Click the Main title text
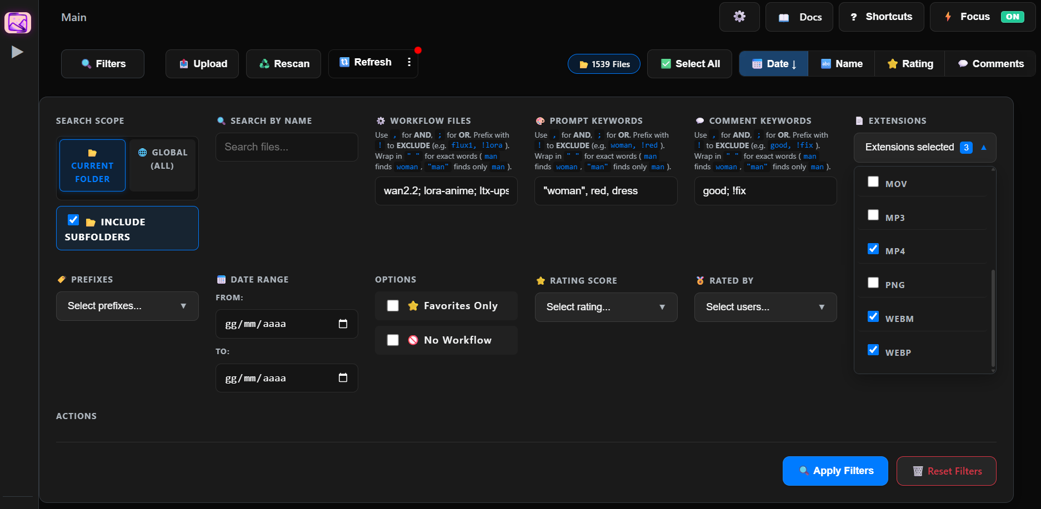This screenshot has width=1041, height=509. pyautogui.click(x=74, y=17)
